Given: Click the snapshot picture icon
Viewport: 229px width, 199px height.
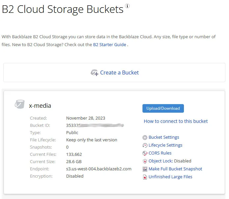Looking at the screenshot, I should 145,169.
